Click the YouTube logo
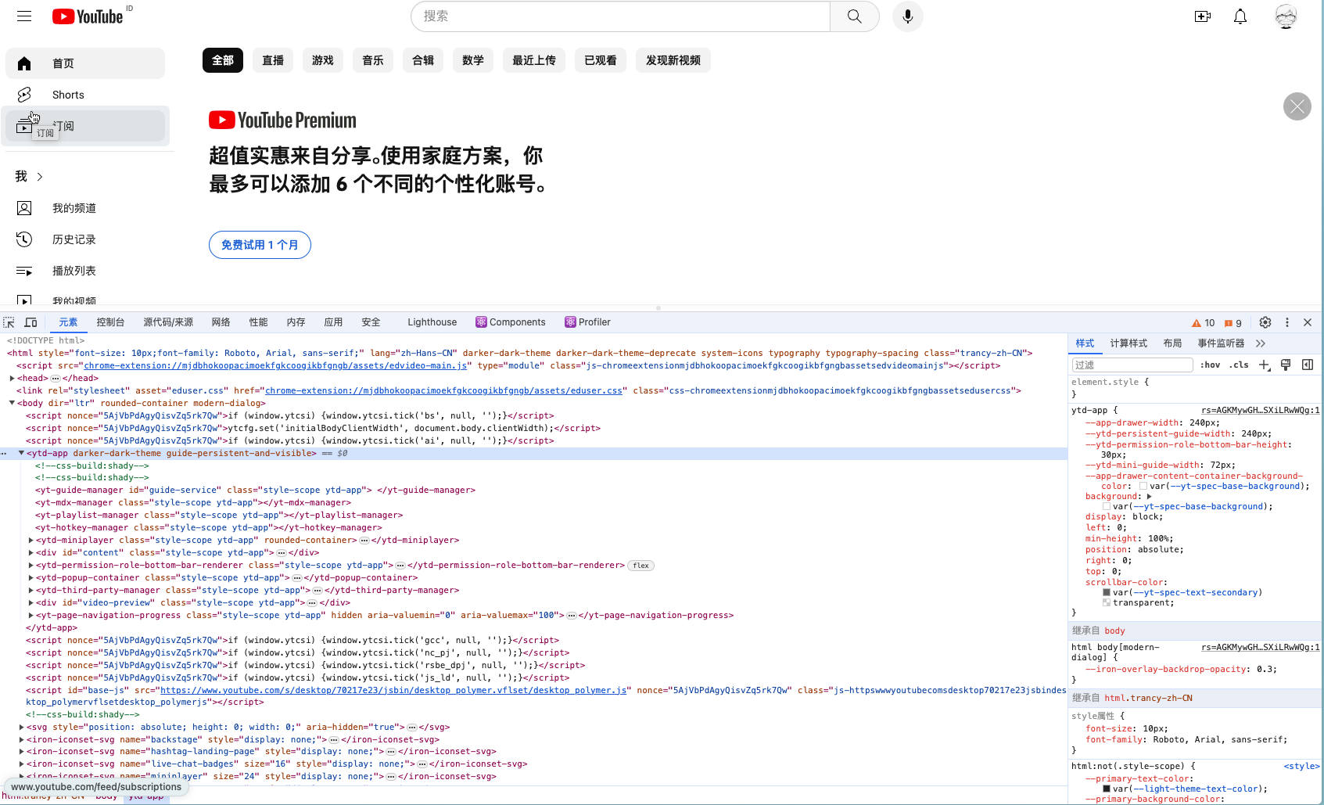This screenshot has width=1324, height=805. pos(88,16)
